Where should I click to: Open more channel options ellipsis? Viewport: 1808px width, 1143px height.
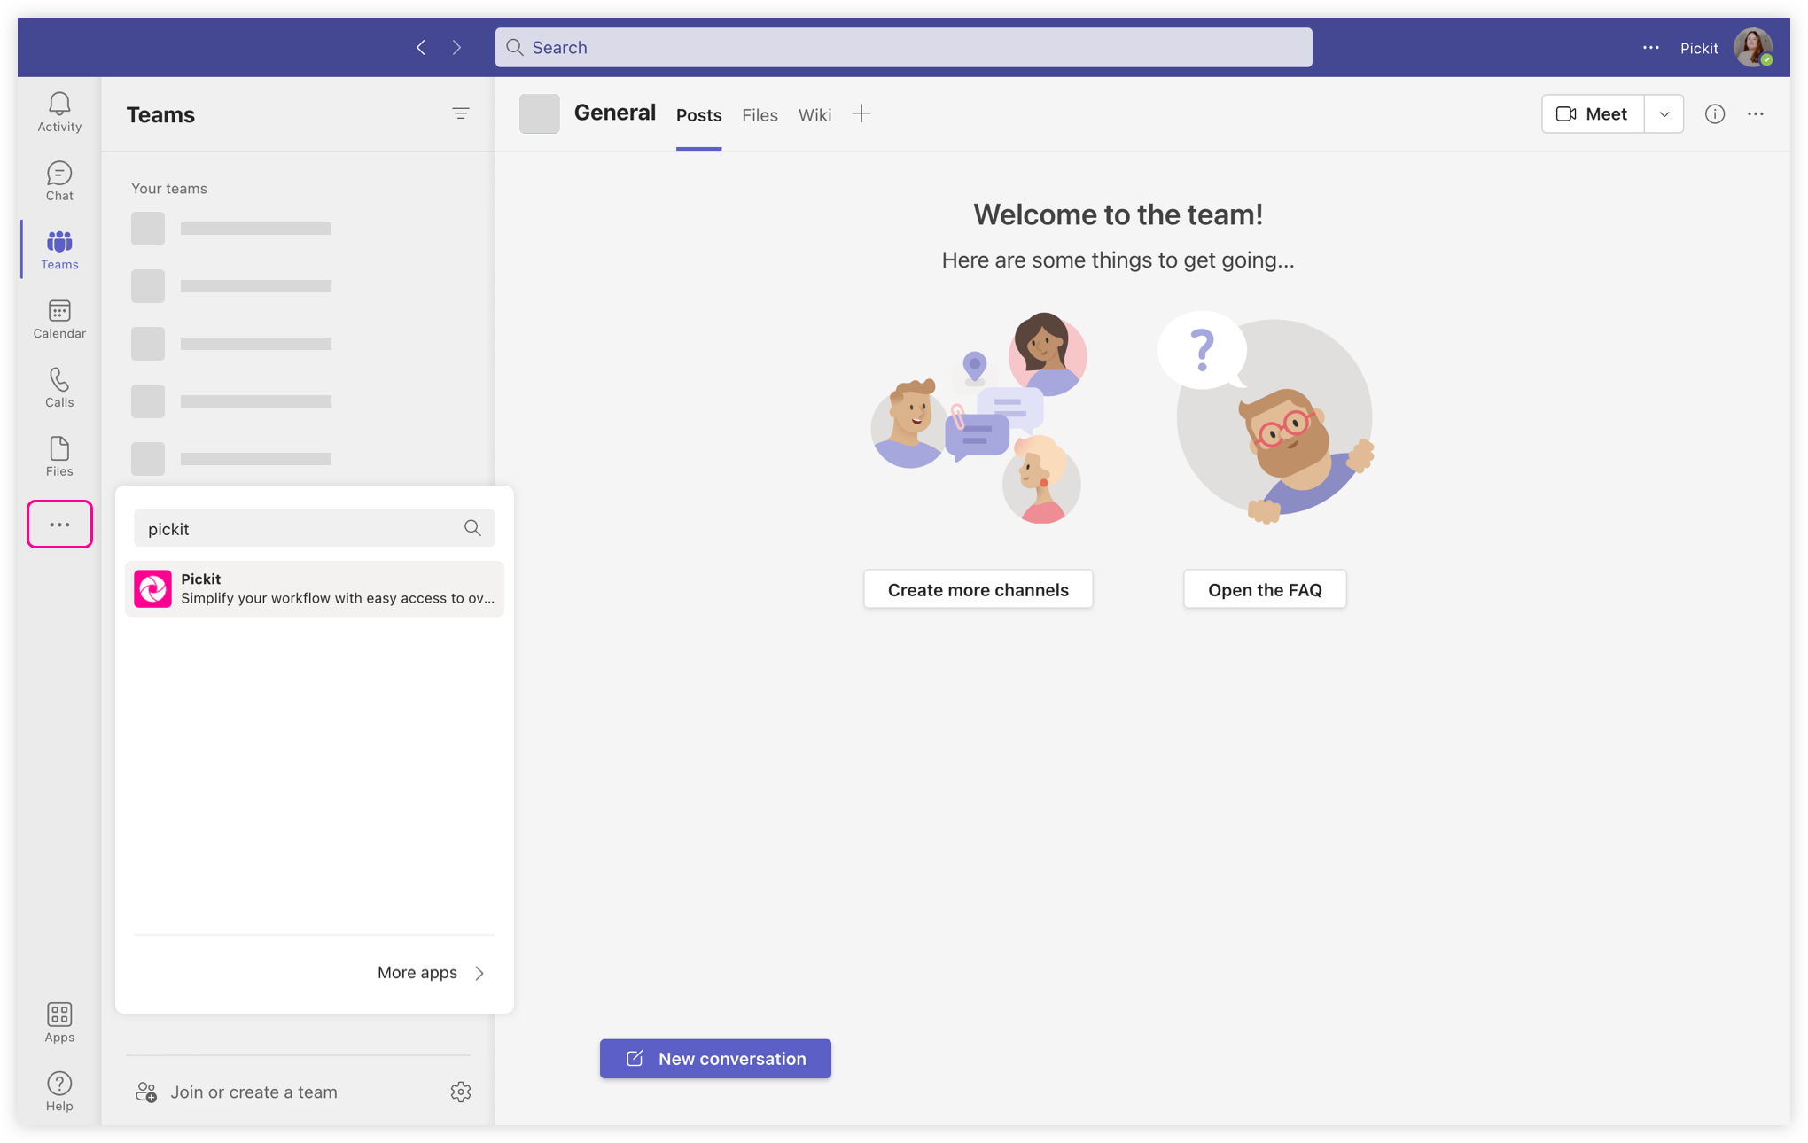coord(1756,113)
